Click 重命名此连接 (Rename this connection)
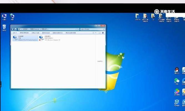 point(46,33)
